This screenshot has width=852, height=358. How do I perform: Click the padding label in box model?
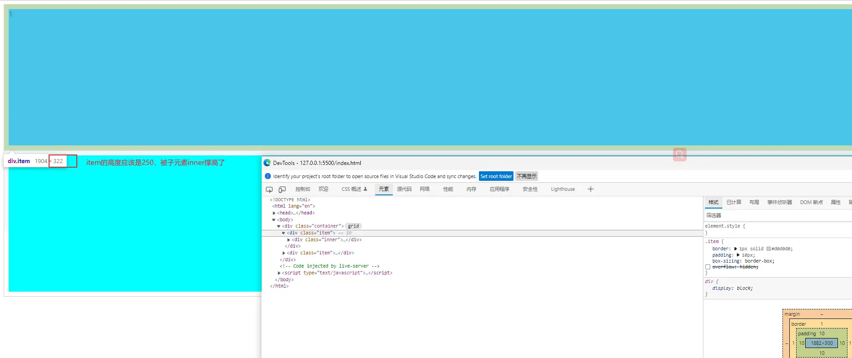[807, 333]
